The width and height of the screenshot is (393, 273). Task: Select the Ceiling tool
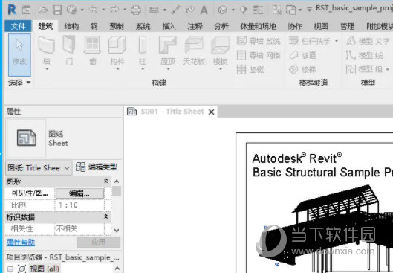coord(194,51)
